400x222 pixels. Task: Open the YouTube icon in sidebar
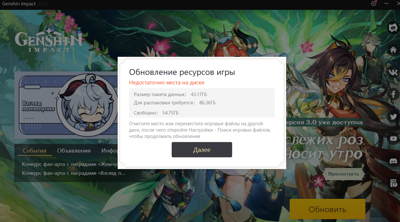[393, 139]
